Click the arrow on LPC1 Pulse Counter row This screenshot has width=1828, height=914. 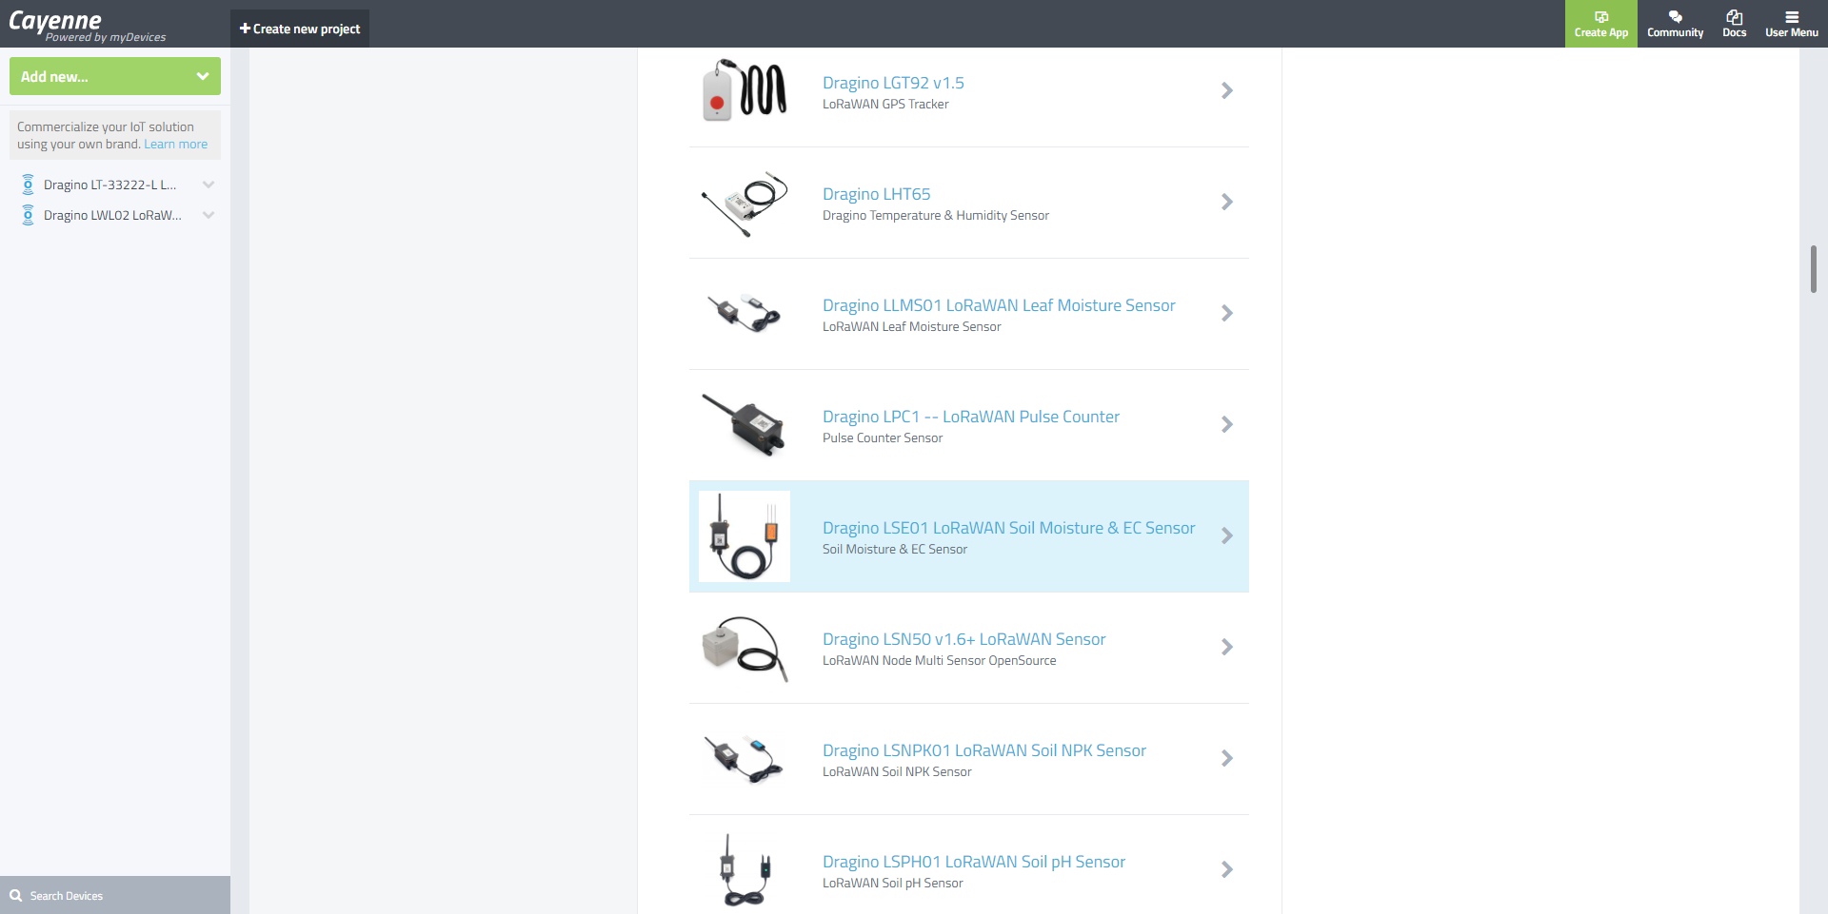pyautogui.click(x=1227, y=424)
